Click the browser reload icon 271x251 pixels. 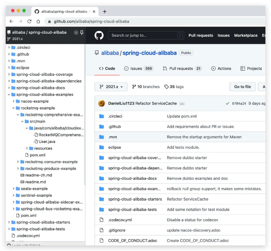click(x=29, y=21)
